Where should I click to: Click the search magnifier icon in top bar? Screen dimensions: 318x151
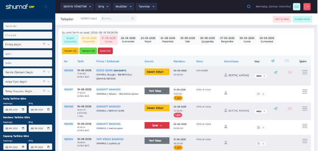coord(249,7)
